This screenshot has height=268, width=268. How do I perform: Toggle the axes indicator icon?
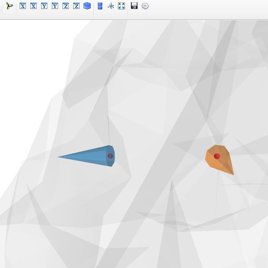click(x=111, y=6)
